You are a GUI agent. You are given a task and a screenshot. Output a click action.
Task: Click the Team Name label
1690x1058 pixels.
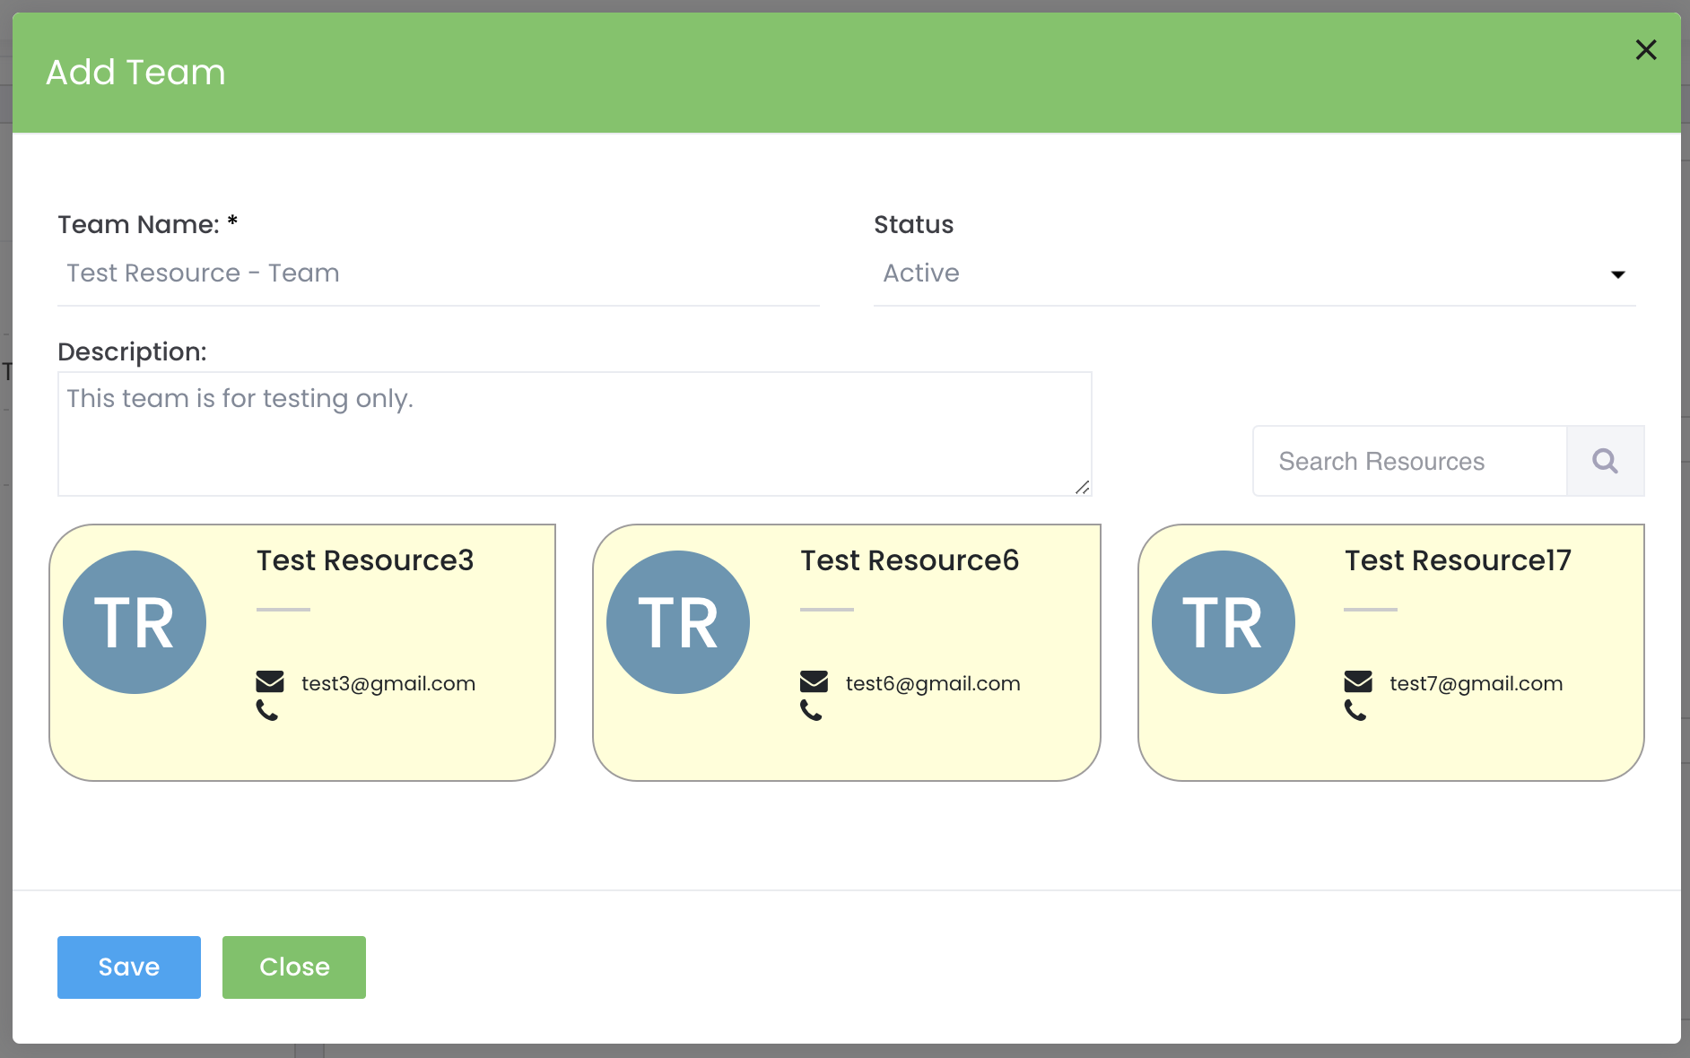[x=148, y=224]
